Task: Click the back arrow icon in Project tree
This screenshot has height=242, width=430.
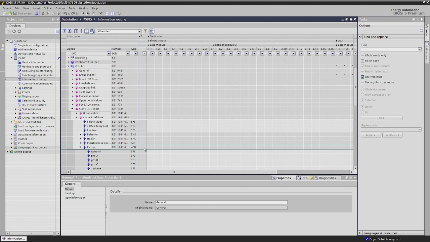Action: [x=14, y=31]
